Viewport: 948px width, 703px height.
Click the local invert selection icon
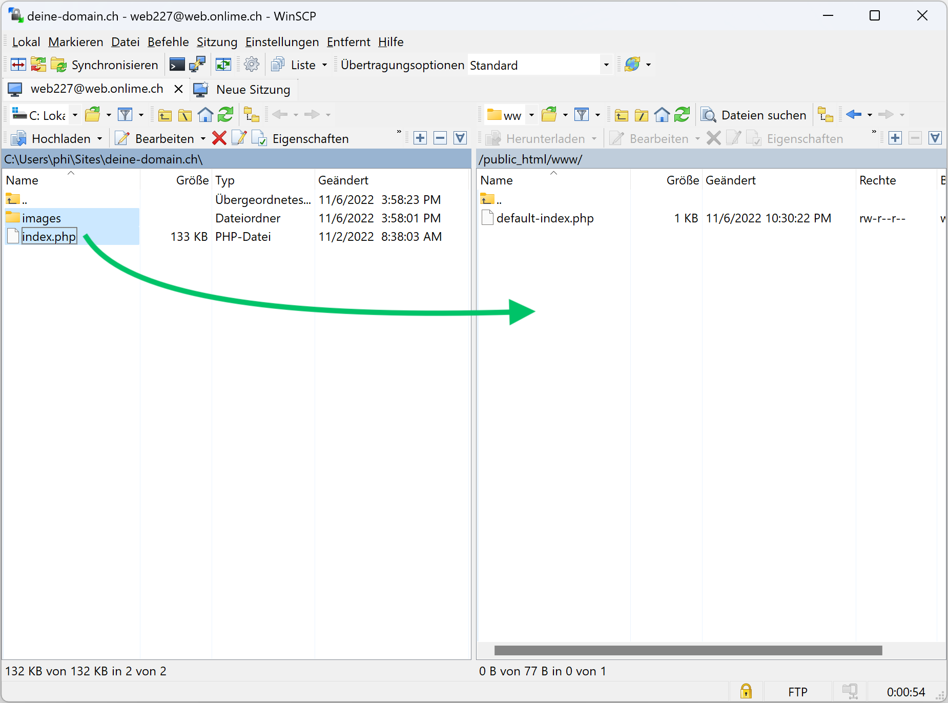click(460, 138)
